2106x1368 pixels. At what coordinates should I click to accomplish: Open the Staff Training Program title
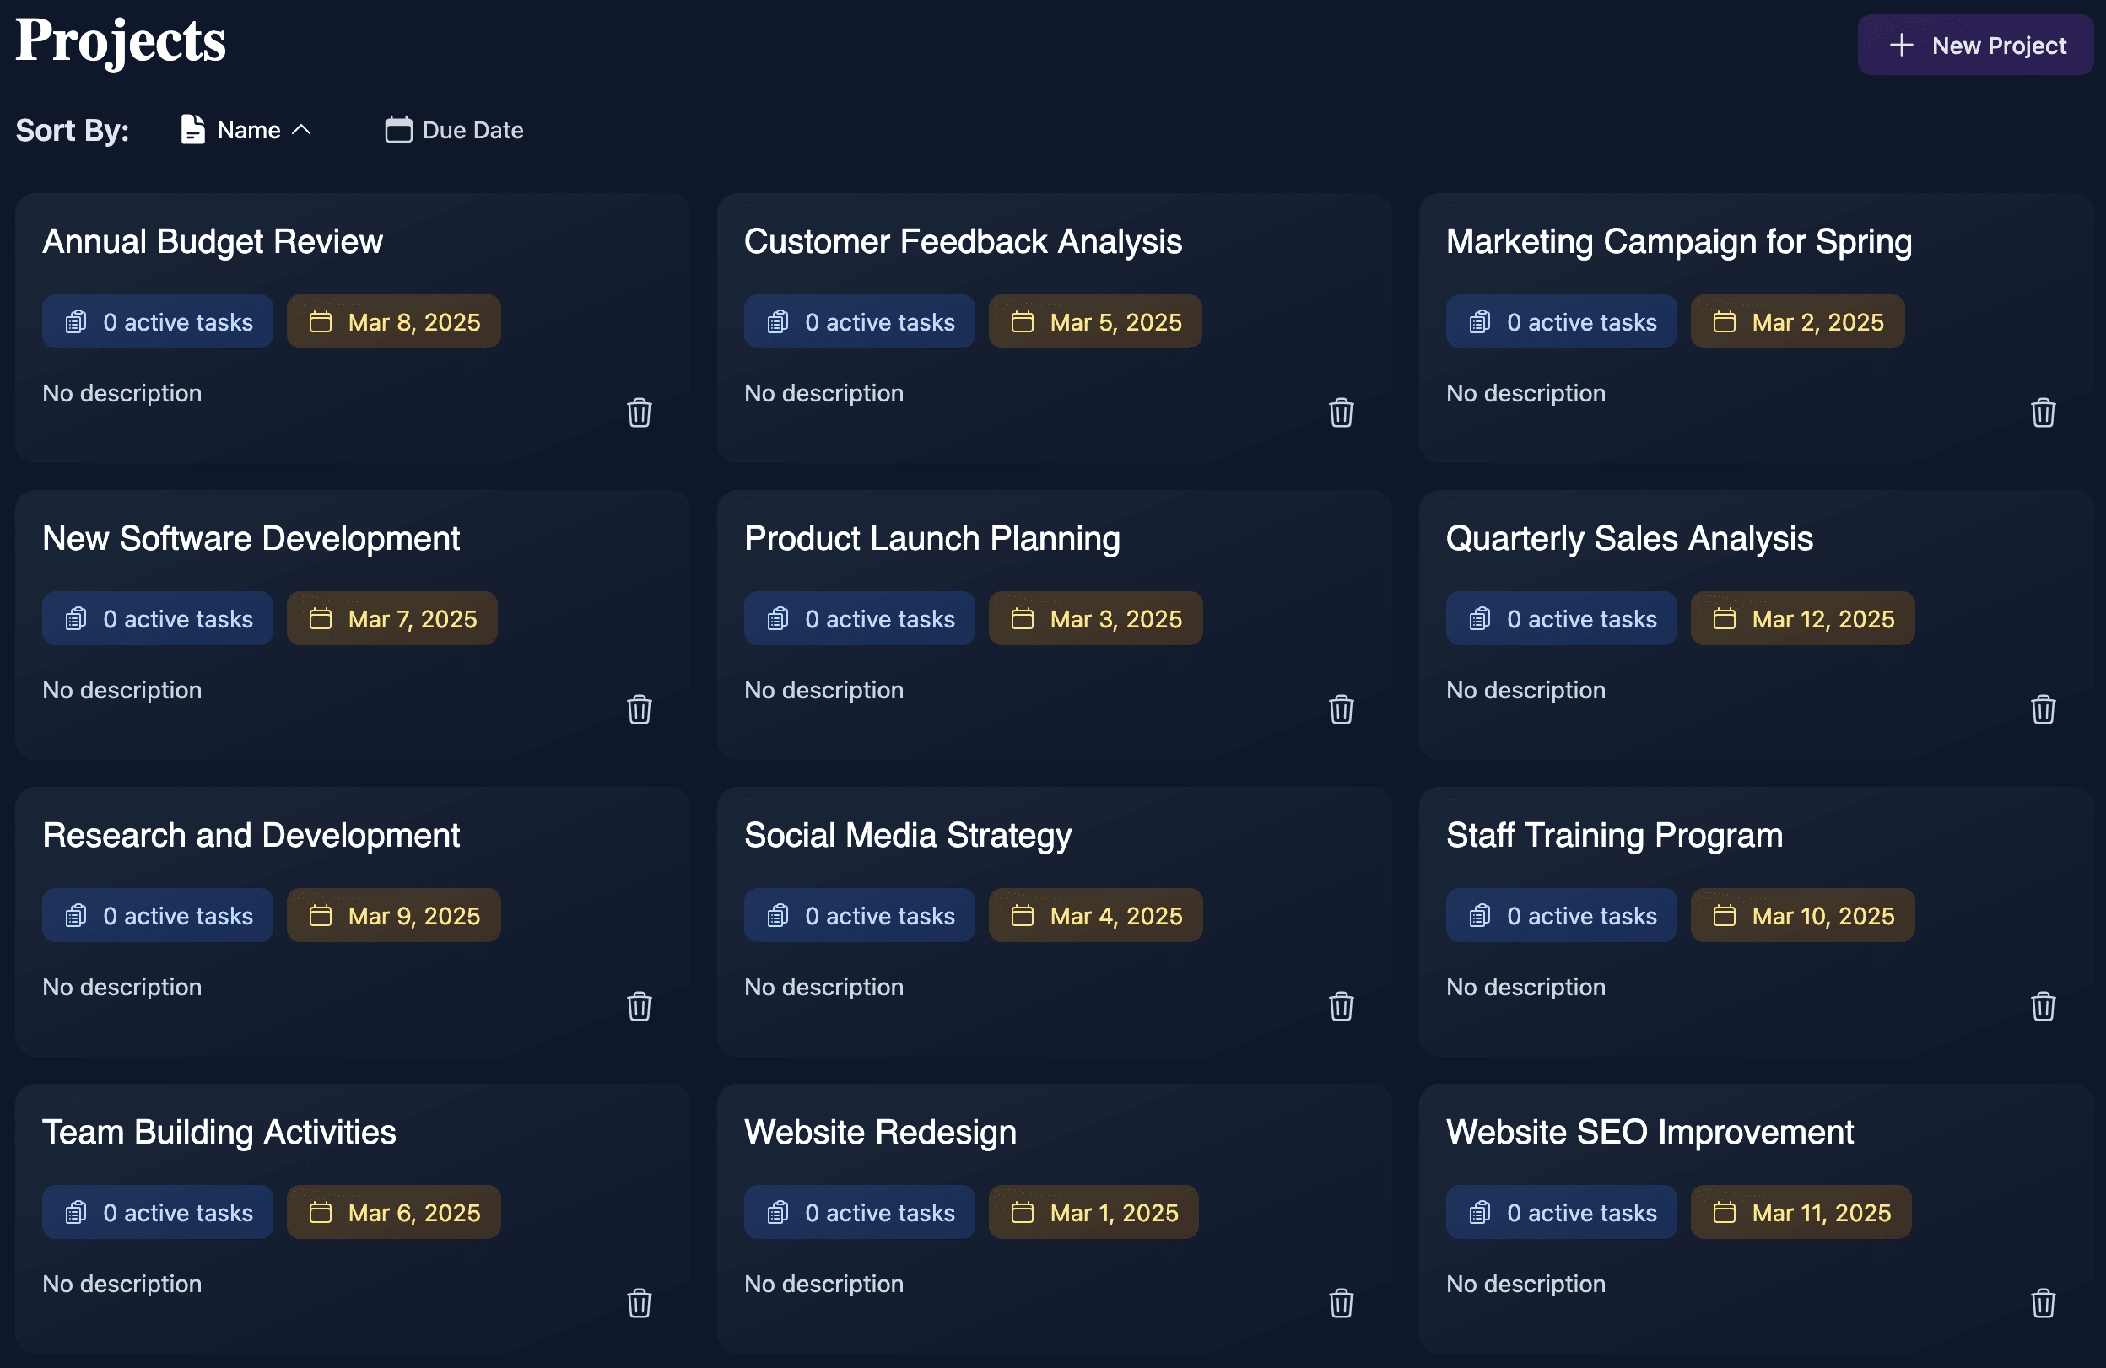tap(1614, 836)
